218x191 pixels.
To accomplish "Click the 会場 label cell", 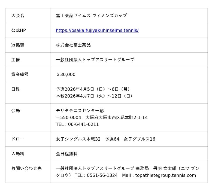I will tap(16, 111).
